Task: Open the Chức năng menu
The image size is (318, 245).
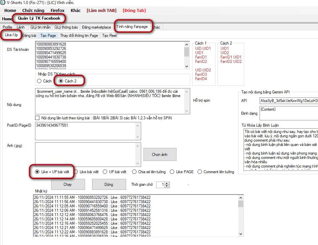Action: [33, 11]
